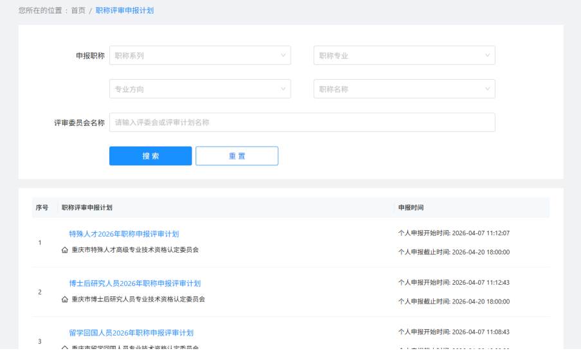Image resolution: width=581 pixels, height=351 pixels.
Task: Click the home icon beside 重庆市特殊人才高级专业技术资格认定委员会
Action: pos(64,250)
